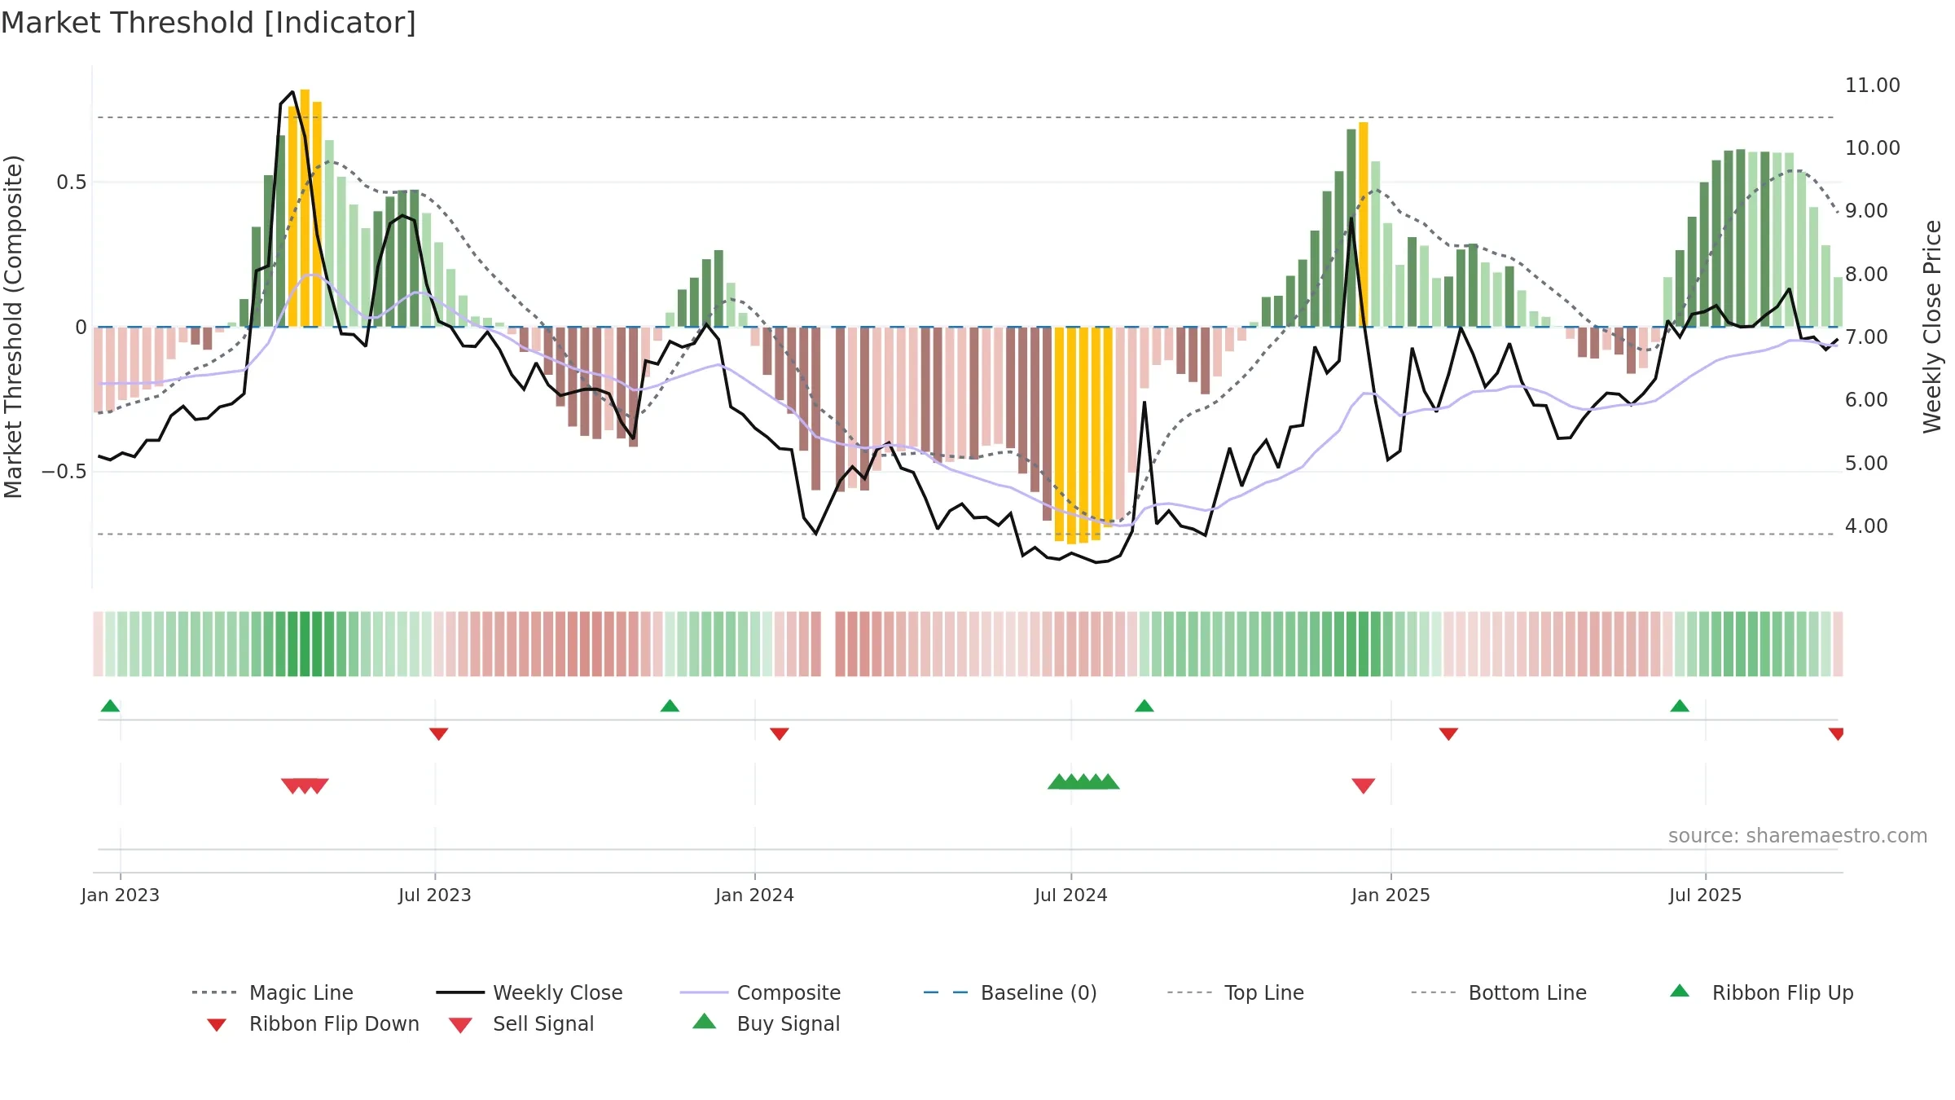Image resolution: width=1955 pixels, height=1100 pixels.
Task: Click the Weekly Close Price axis title
Action: click(1932, 326)
